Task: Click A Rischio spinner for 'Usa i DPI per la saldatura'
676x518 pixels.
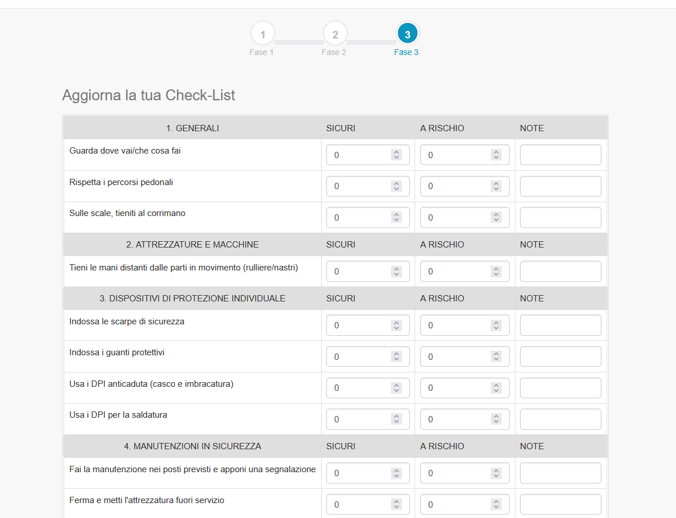Action: tap(496, 419)
